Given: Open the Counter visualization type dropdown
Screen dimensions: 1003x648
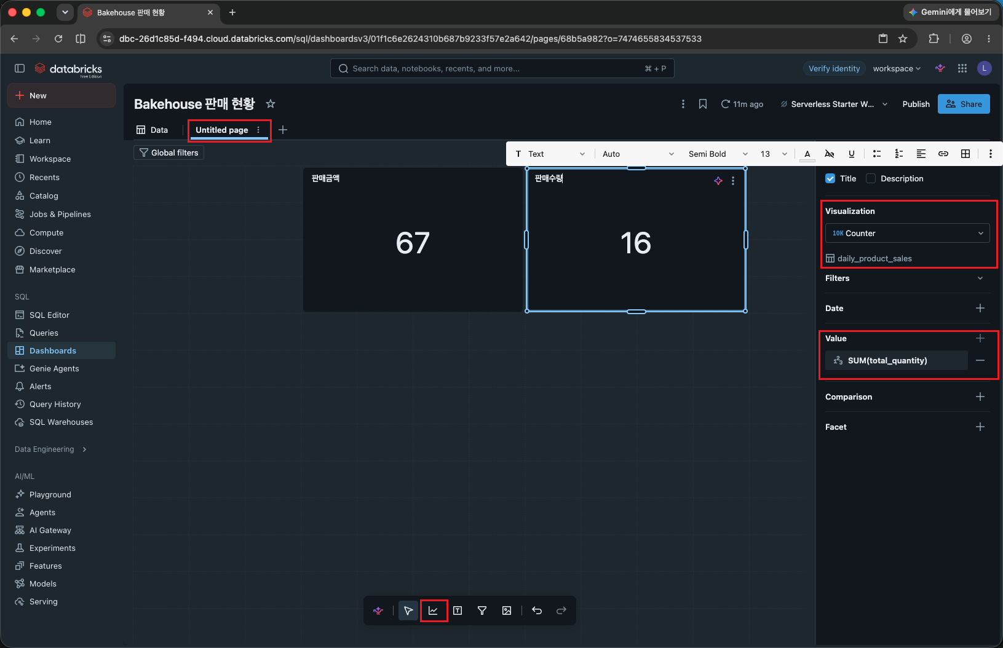Looking at the screenshot, I should 908,233.
